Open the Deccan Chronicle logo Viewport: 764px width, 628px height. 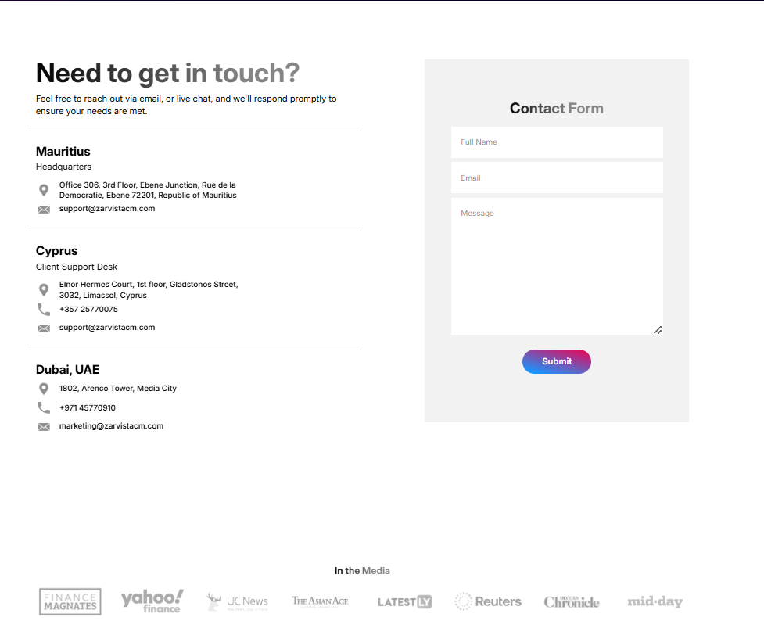[572, 602]
